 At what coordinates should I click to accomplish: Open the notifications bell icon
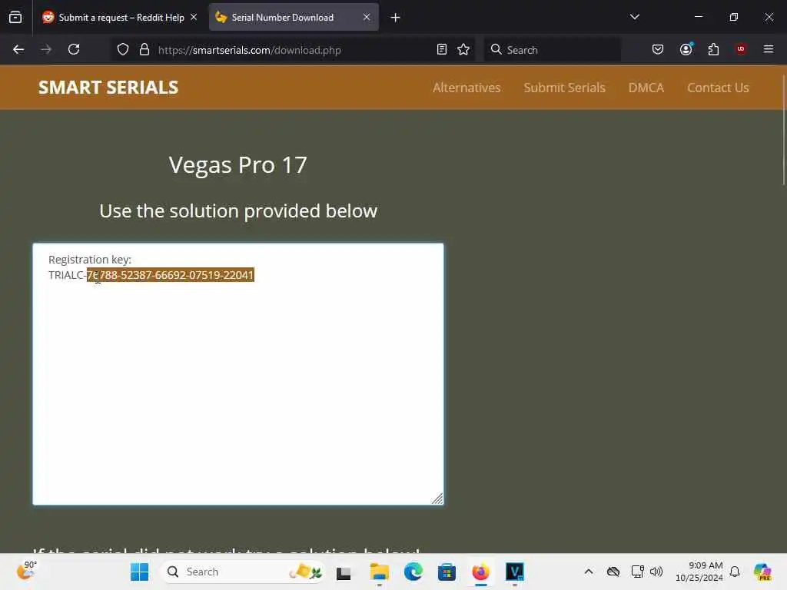tap(735, 572)
